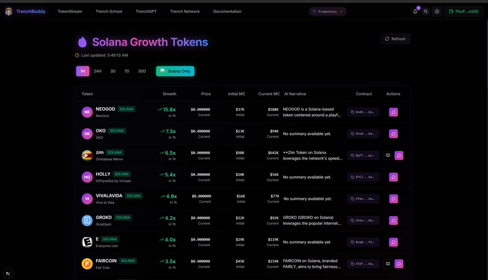Click the $159K current MC of FAIRCOIN
The image size is (488, 280).
tap(273, 261)
